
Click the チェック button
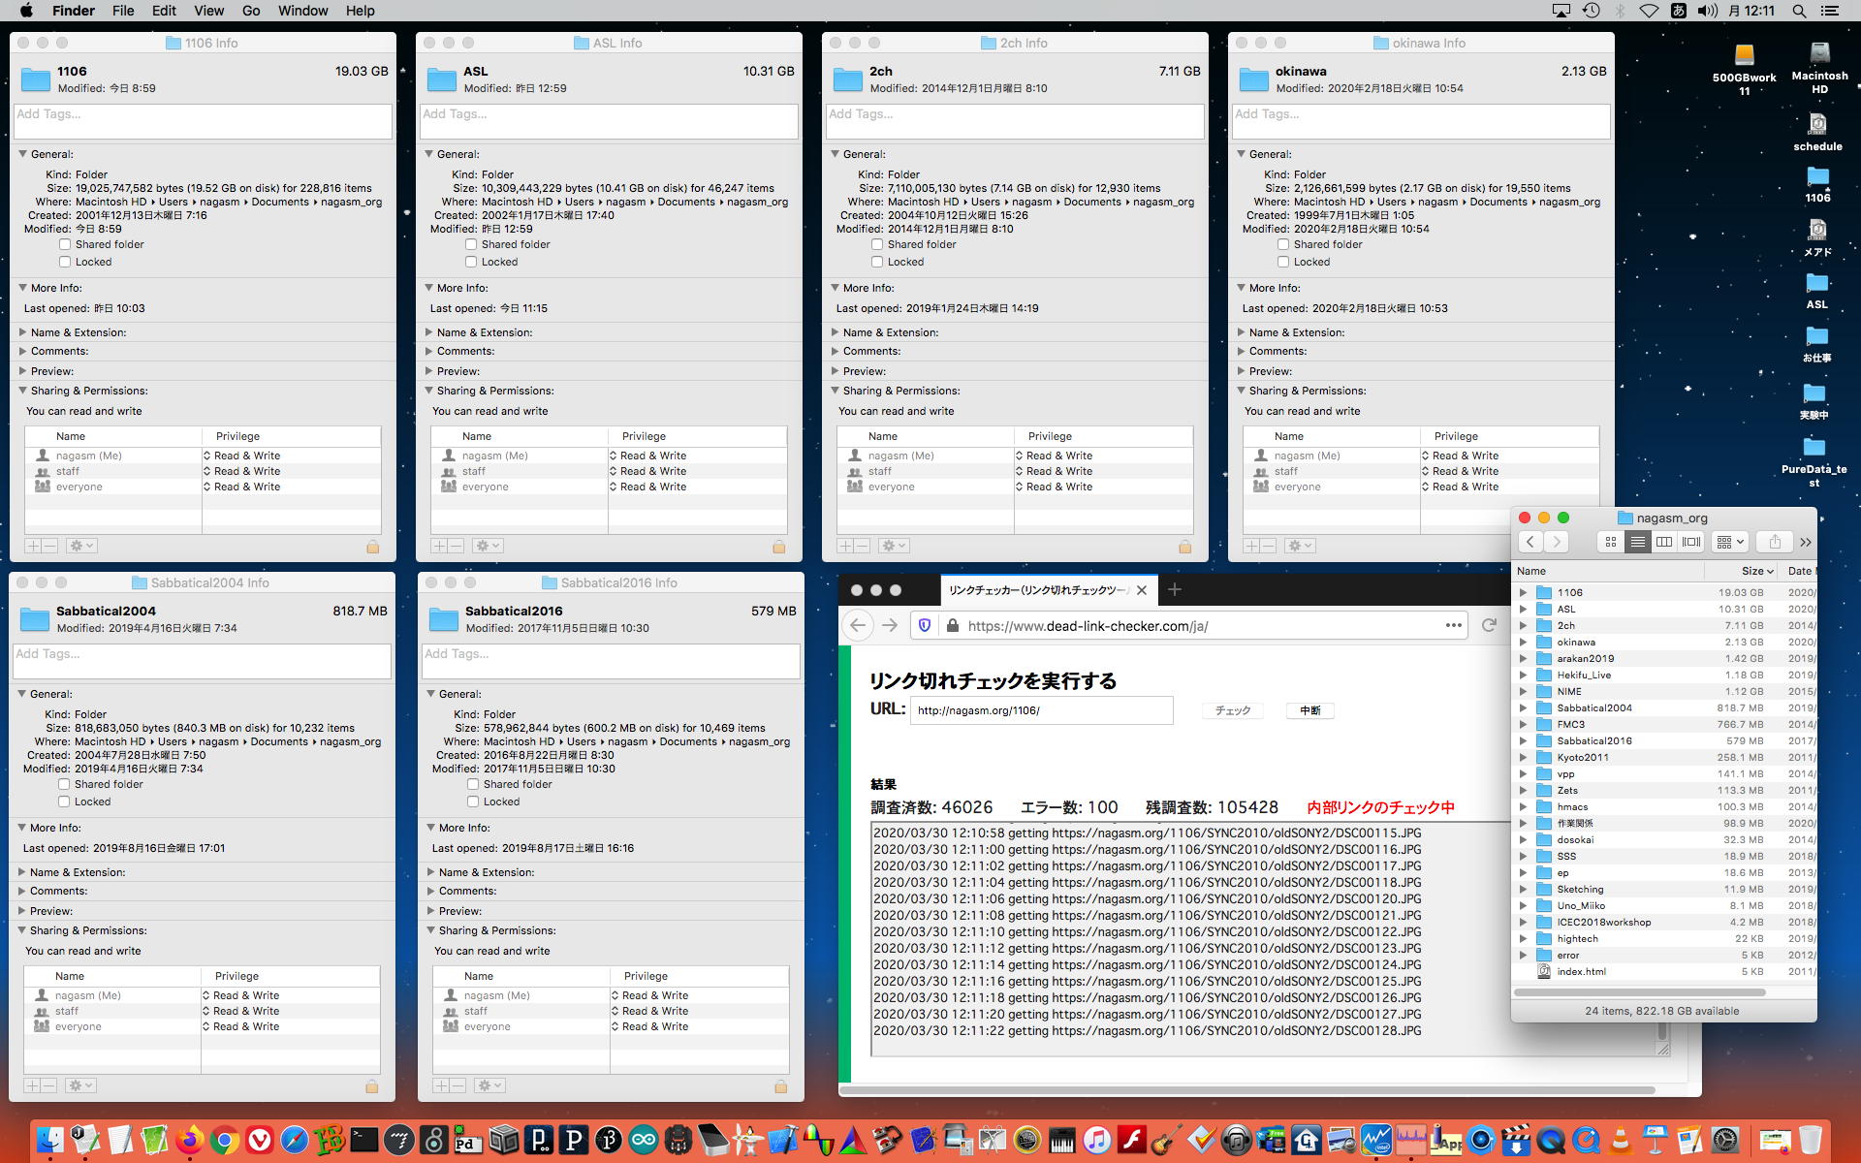click(x=1232, y=710)
